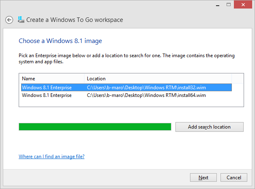Open 'Where can I find an image file?' link
Image resolution: width=255 pixels, height=189 pixels.
tap(52, 157)
